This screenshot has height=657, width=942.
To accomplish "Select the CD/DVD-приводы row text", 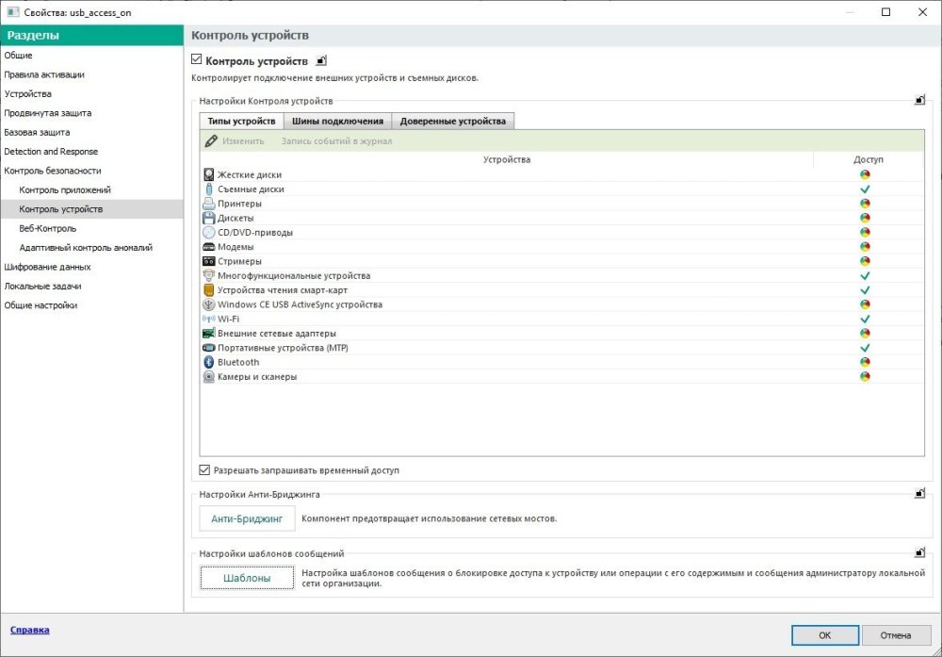I will pyautogui.click(x=254, y=232).
